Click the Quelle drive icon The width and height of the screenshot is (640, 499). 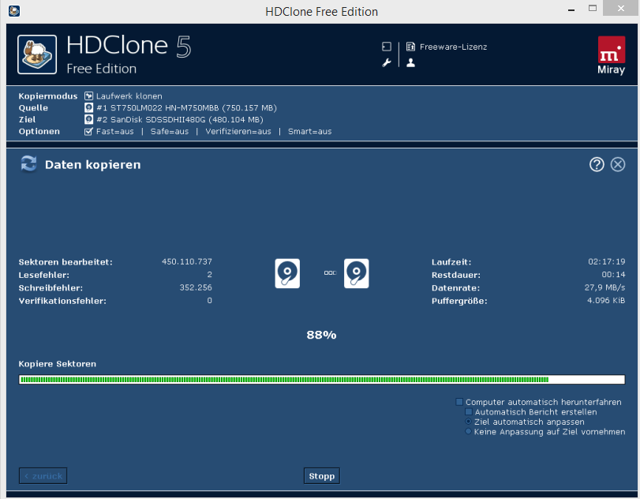tap(88, 108)
